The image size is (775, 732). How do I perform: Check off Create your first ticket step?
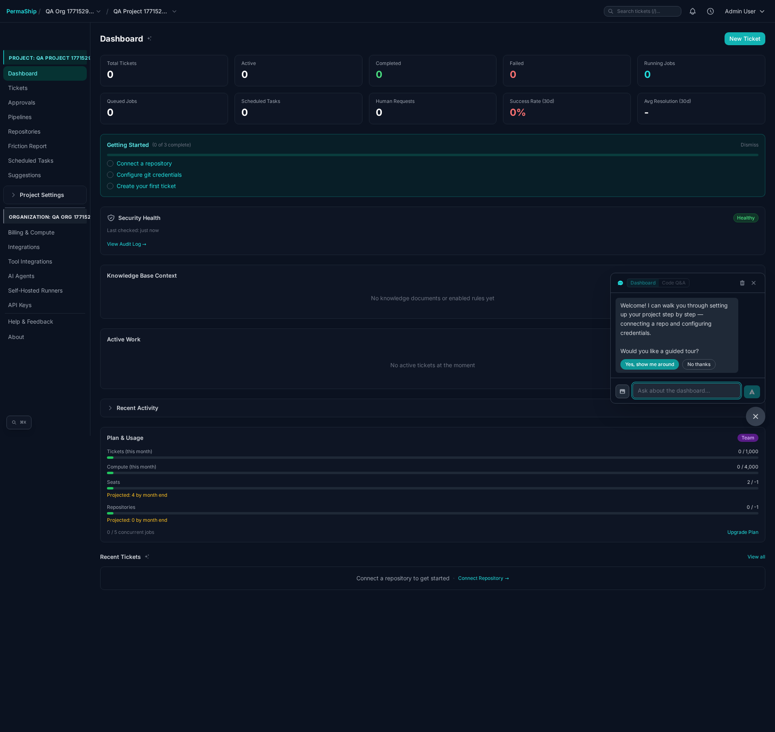pyautogui.click(x=110, y=186)
